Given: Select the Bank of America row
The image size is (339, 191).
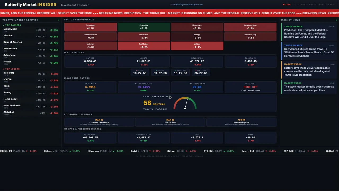Looking at the screenshot, I should (x=31, y=43).
